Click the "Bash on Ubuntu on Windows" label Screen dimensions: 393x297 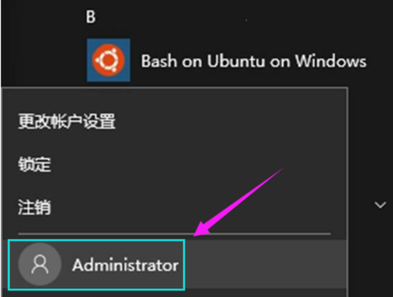coord(253,61)
